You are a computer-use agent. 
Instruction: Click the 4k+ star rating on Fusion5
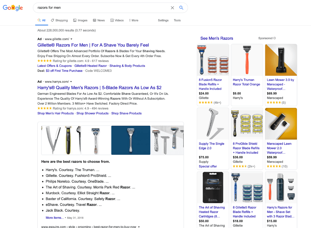(x=210, y=103)
